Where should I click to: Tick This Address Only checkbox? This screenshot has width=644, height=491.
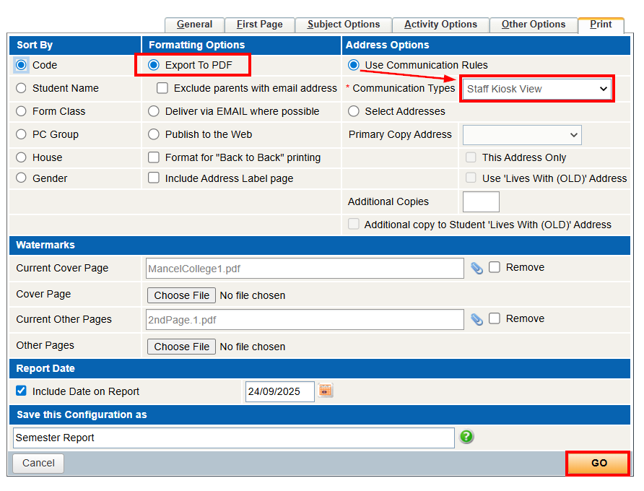(x=471, y=157)
